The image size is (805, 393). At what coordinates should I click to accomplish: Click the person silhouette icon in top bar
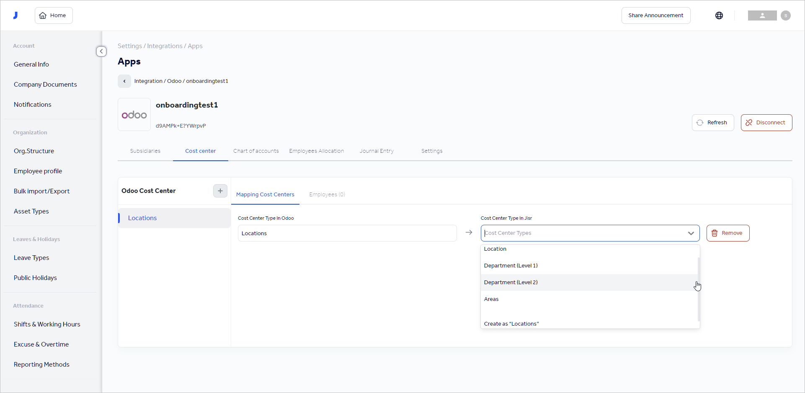click(x=762, y=15)
